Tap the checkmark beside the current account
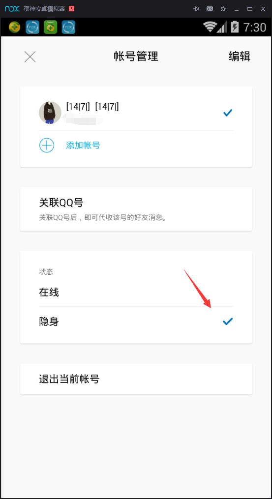 click(x=228, y=113)
